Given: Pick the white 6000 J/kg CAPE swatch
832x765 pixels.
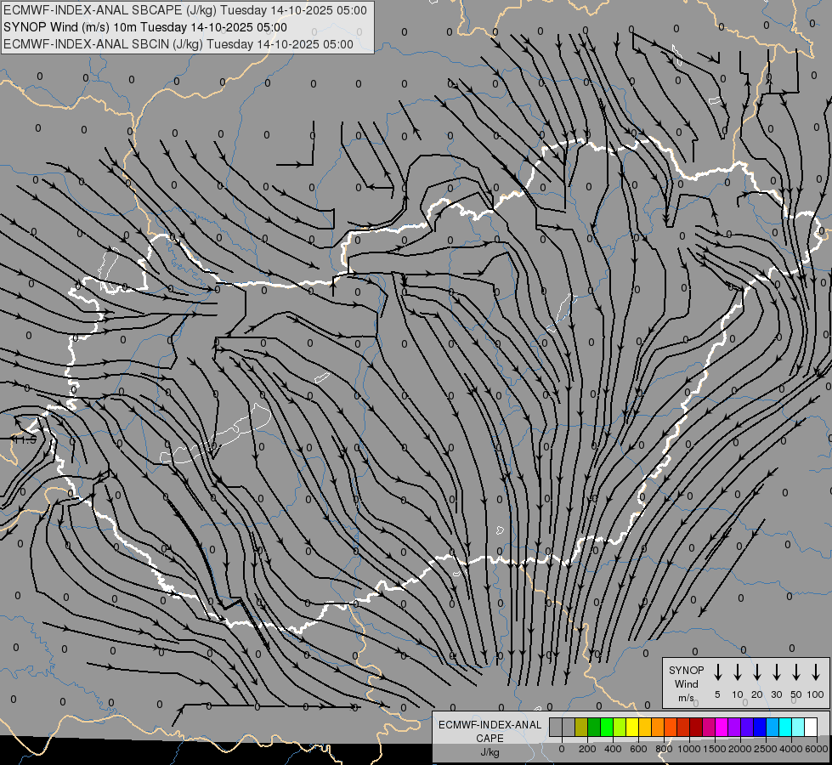Looking at the screenshot, I should click(x=811, y=727).
